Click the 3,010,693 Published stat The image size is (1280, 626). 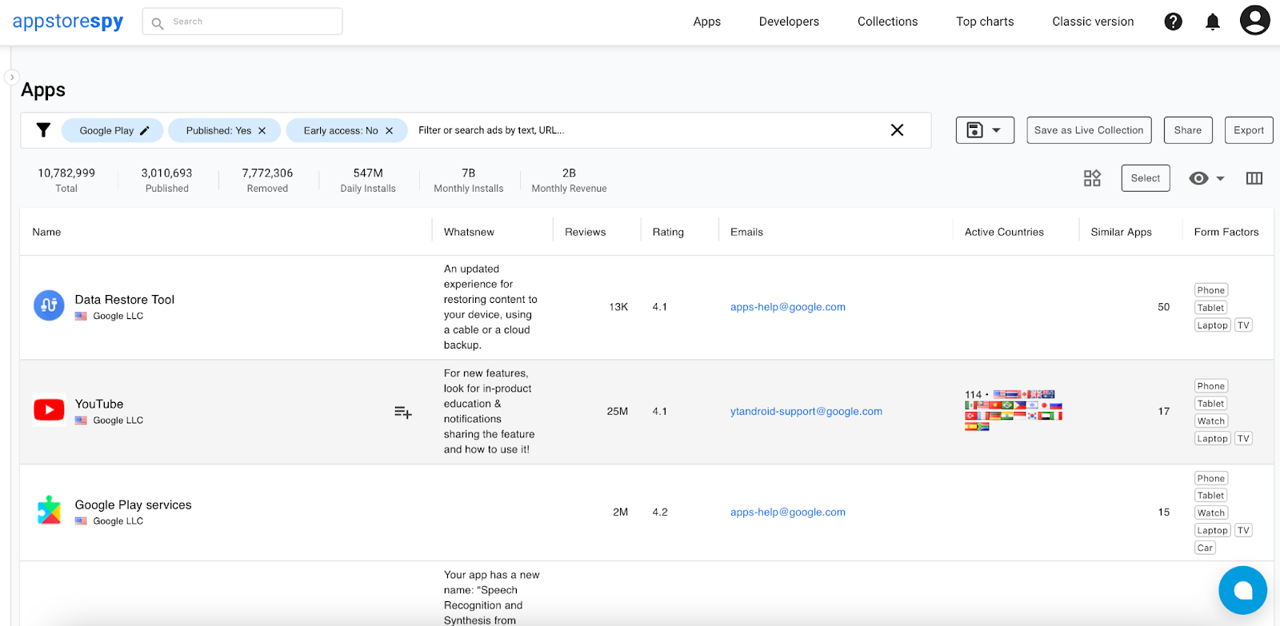166,180
